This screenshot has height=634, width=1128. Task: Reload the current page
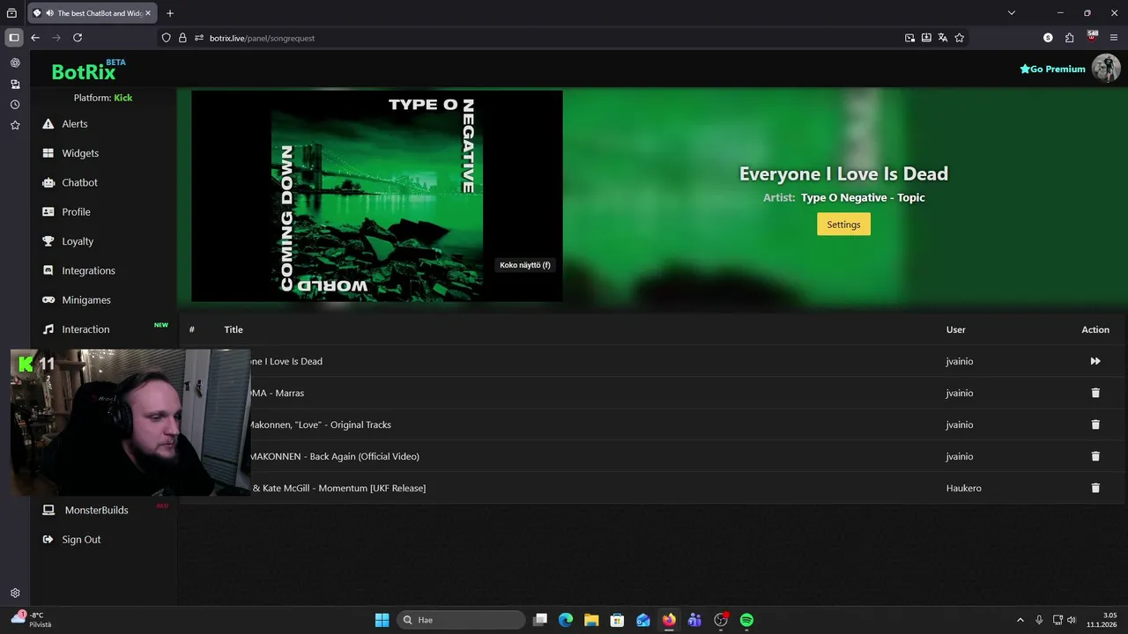tap(78, 38)
